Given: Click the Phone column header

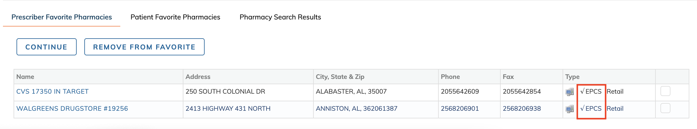Looking at the screenshot, I should [450, 77].
